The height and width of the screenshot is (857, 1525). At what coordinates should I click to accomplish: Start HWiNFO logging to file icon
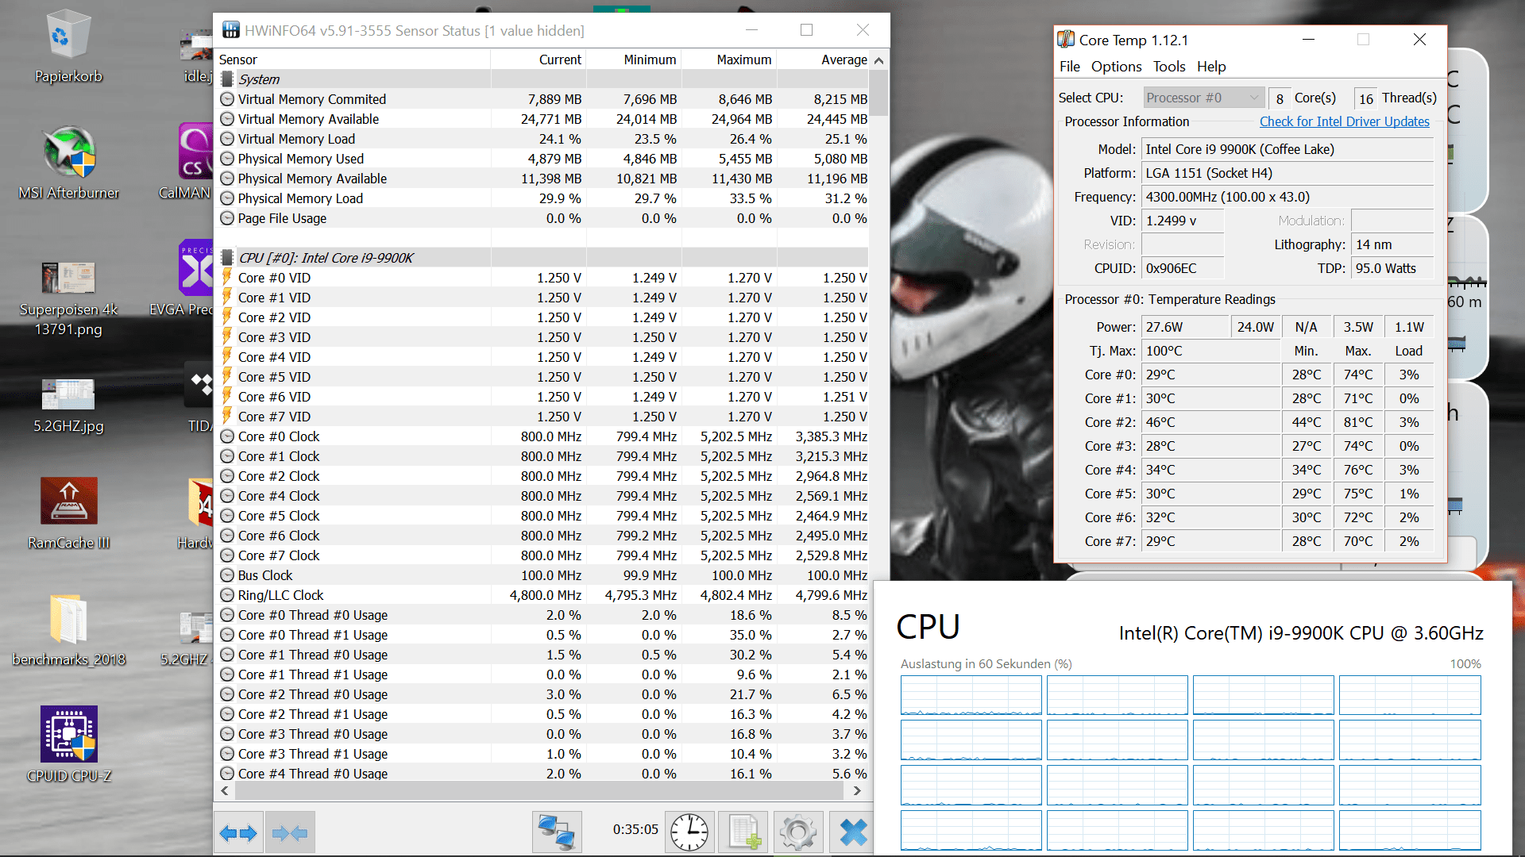(744, 832)
